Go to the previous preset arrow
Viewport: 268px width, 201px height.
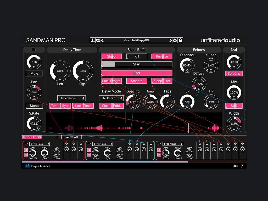(x=102, y=40)
